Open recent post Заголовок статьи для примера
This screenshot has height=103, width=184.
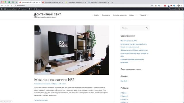click(x=133, y=45)
